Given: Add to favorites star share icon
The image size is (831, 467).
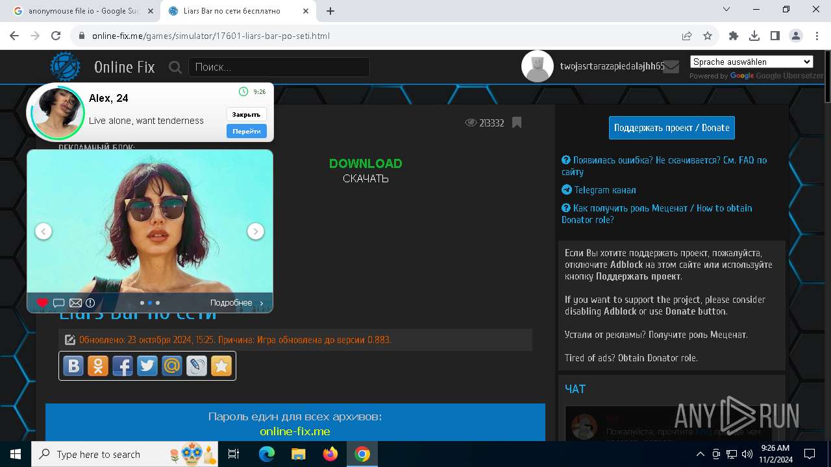Looking at the screenshot, I should pos(221,366).
